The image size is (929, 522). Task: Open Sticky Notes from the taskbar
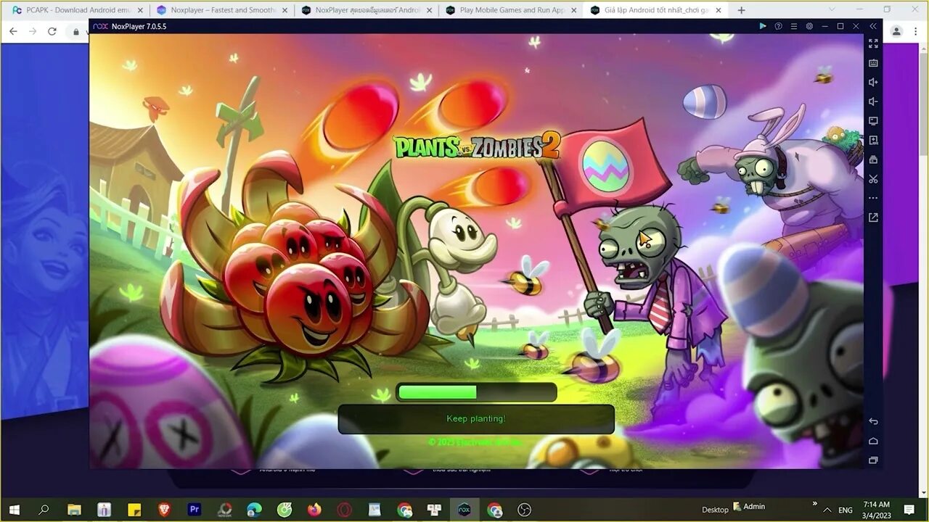point(134,510)
